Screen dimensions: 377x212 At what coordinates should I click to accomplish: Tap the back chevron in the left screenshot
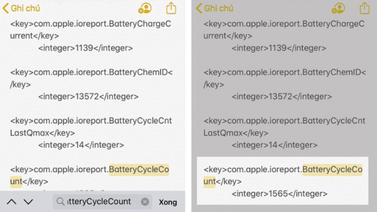click(6, 8)
